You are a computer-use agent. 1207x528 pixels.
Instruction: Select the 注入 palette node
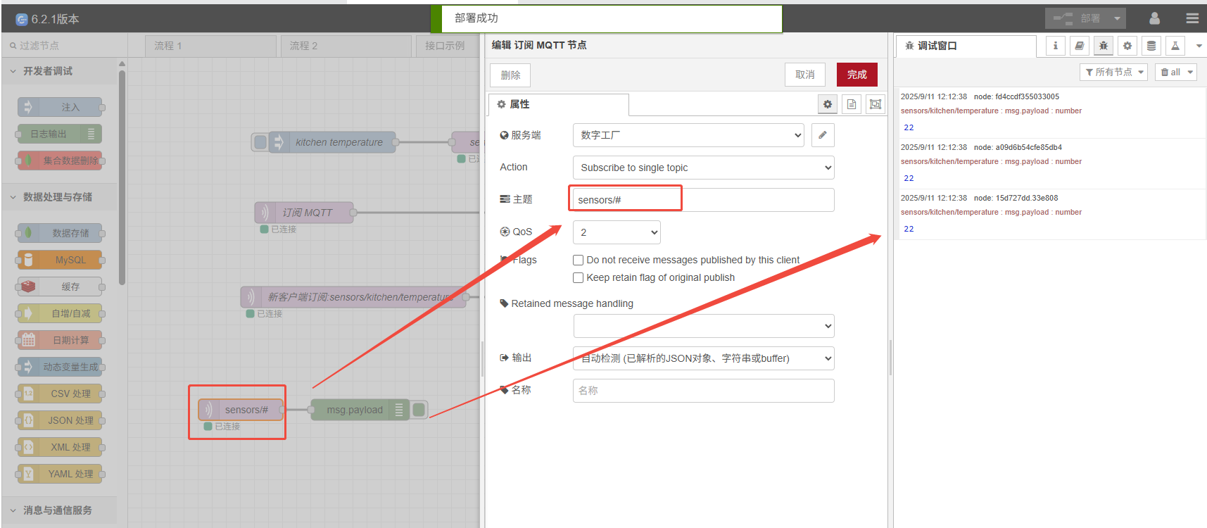(60, 107)
